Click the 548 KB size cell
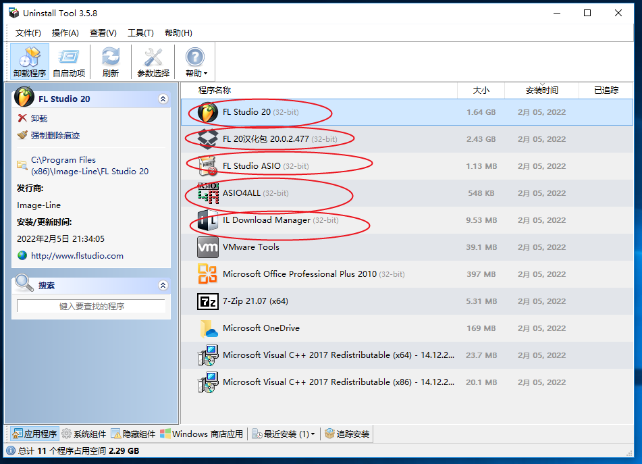 [x=481, y=193]
